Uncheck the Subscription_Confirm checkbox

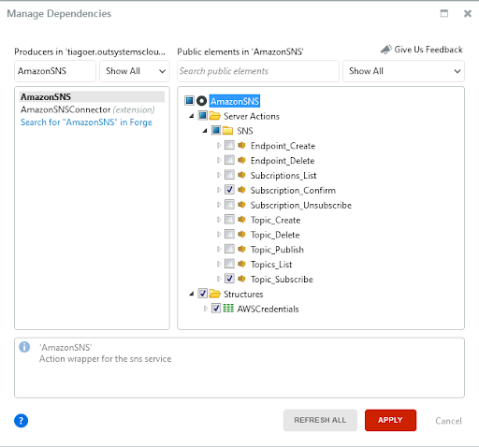click(229, 190)
